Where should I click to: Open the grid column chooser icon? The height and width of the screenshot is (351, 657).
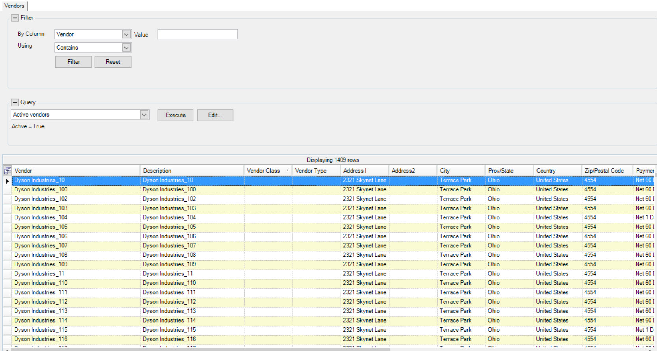click(x=7, y=171)
